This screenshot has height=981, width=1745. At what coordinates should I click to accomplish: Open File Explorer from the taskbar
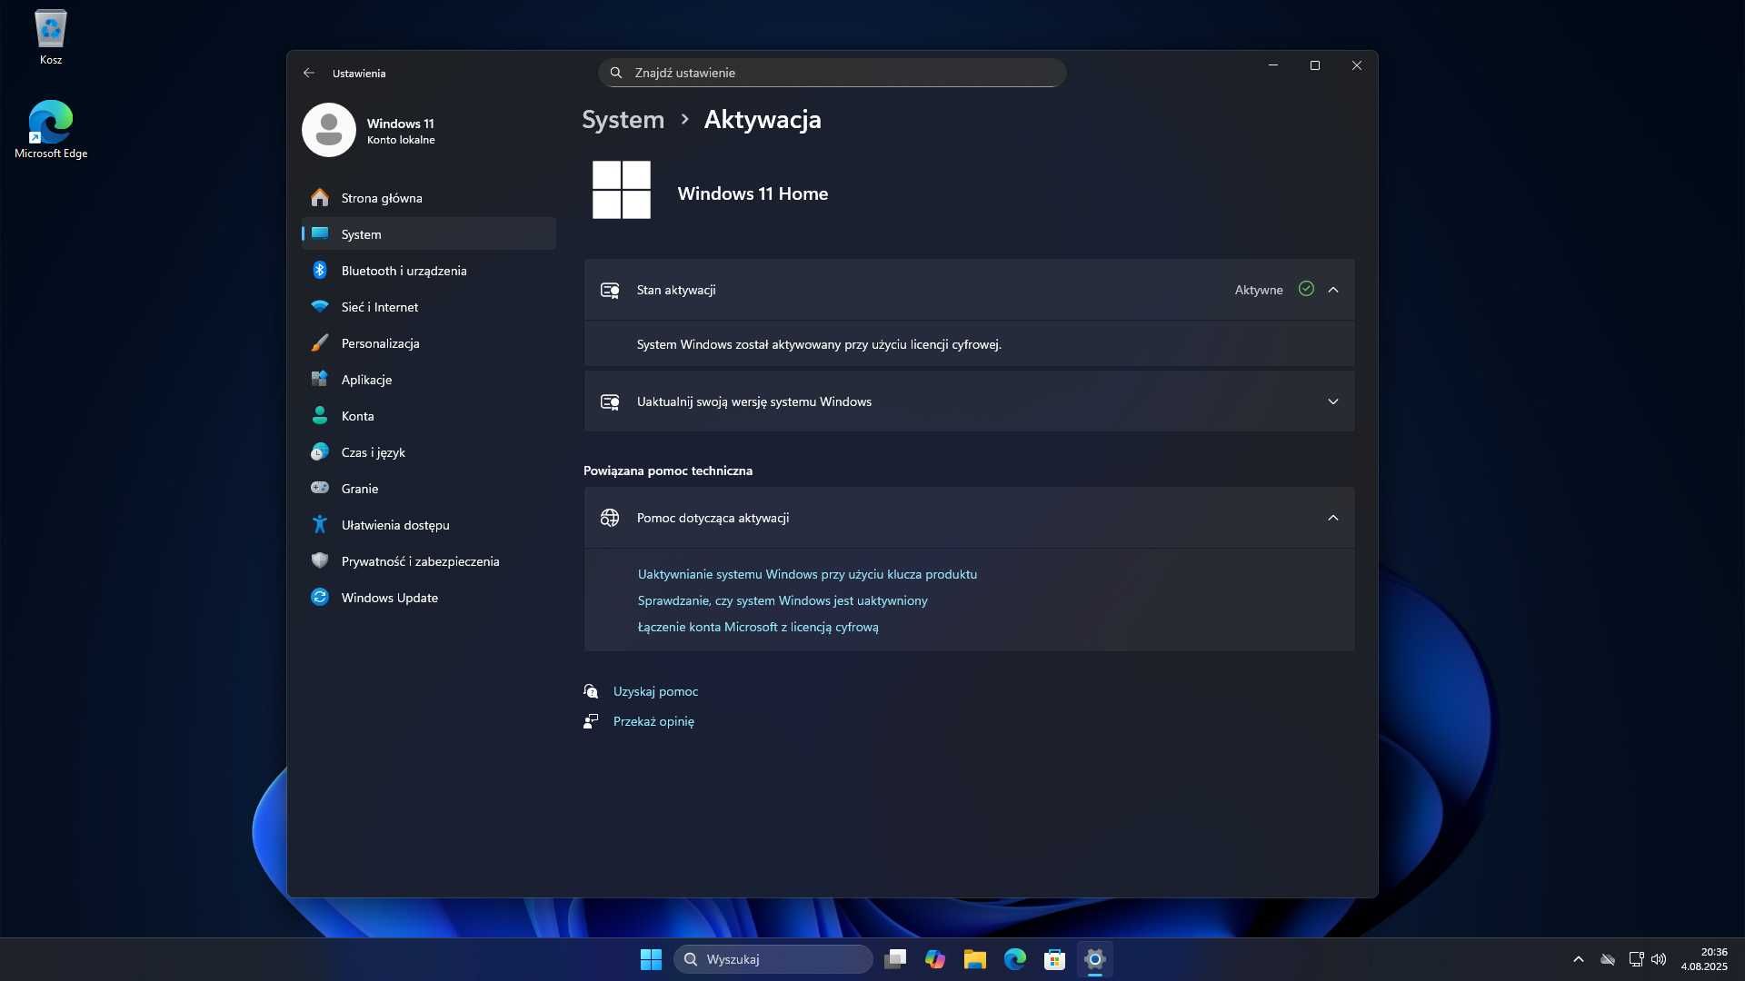pyautogui.click(x=975, y=959)
